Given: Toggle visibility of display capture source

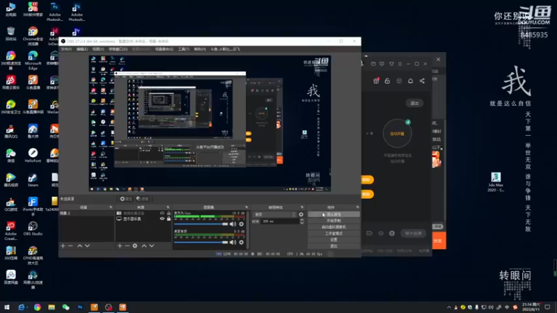Looking at the screenshot, I should coord(162,219).
